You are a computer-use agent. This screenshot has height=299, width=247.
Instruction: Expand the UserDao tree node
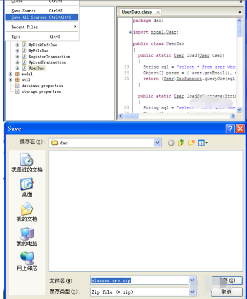click(x=18, y=68)
